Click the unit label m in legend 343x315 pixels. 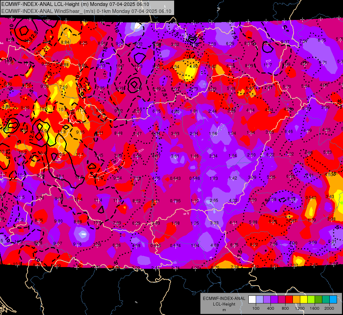[224, 310]
